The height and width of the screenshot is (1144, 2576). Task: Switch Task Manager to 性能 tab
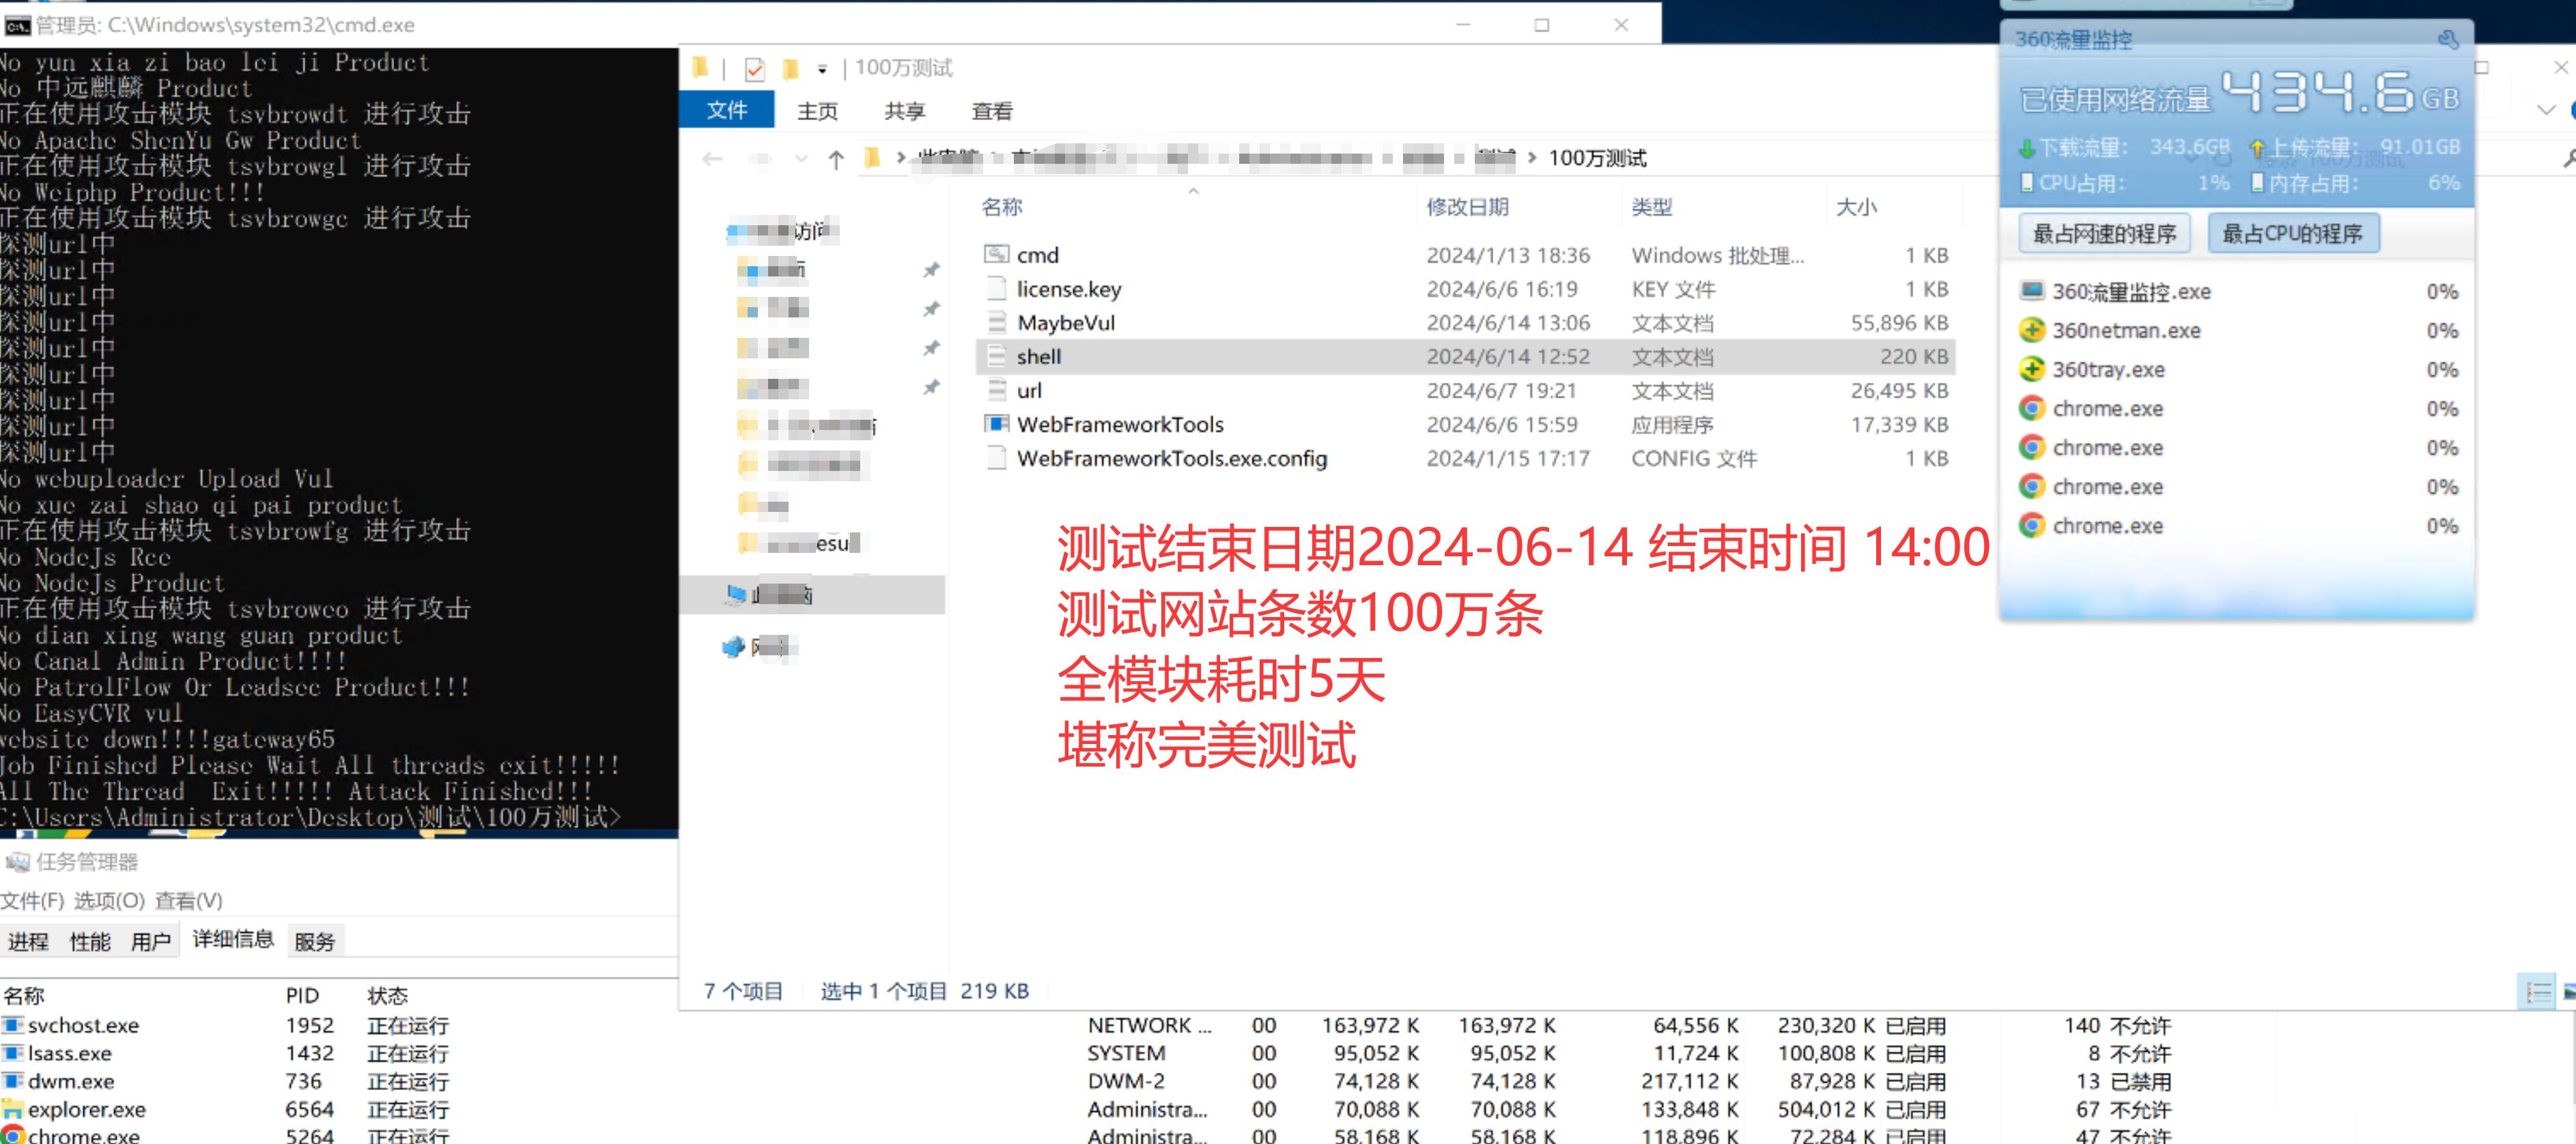90,941
